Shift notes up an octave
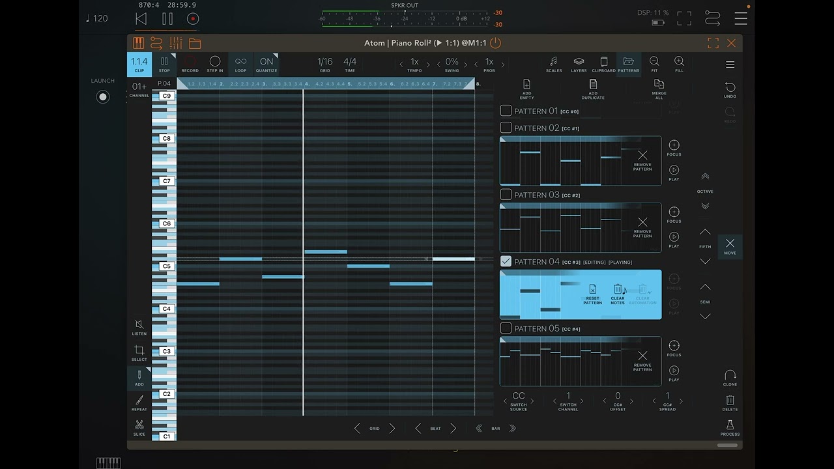This screenshot has height=469, width=834. click(705, 177)
